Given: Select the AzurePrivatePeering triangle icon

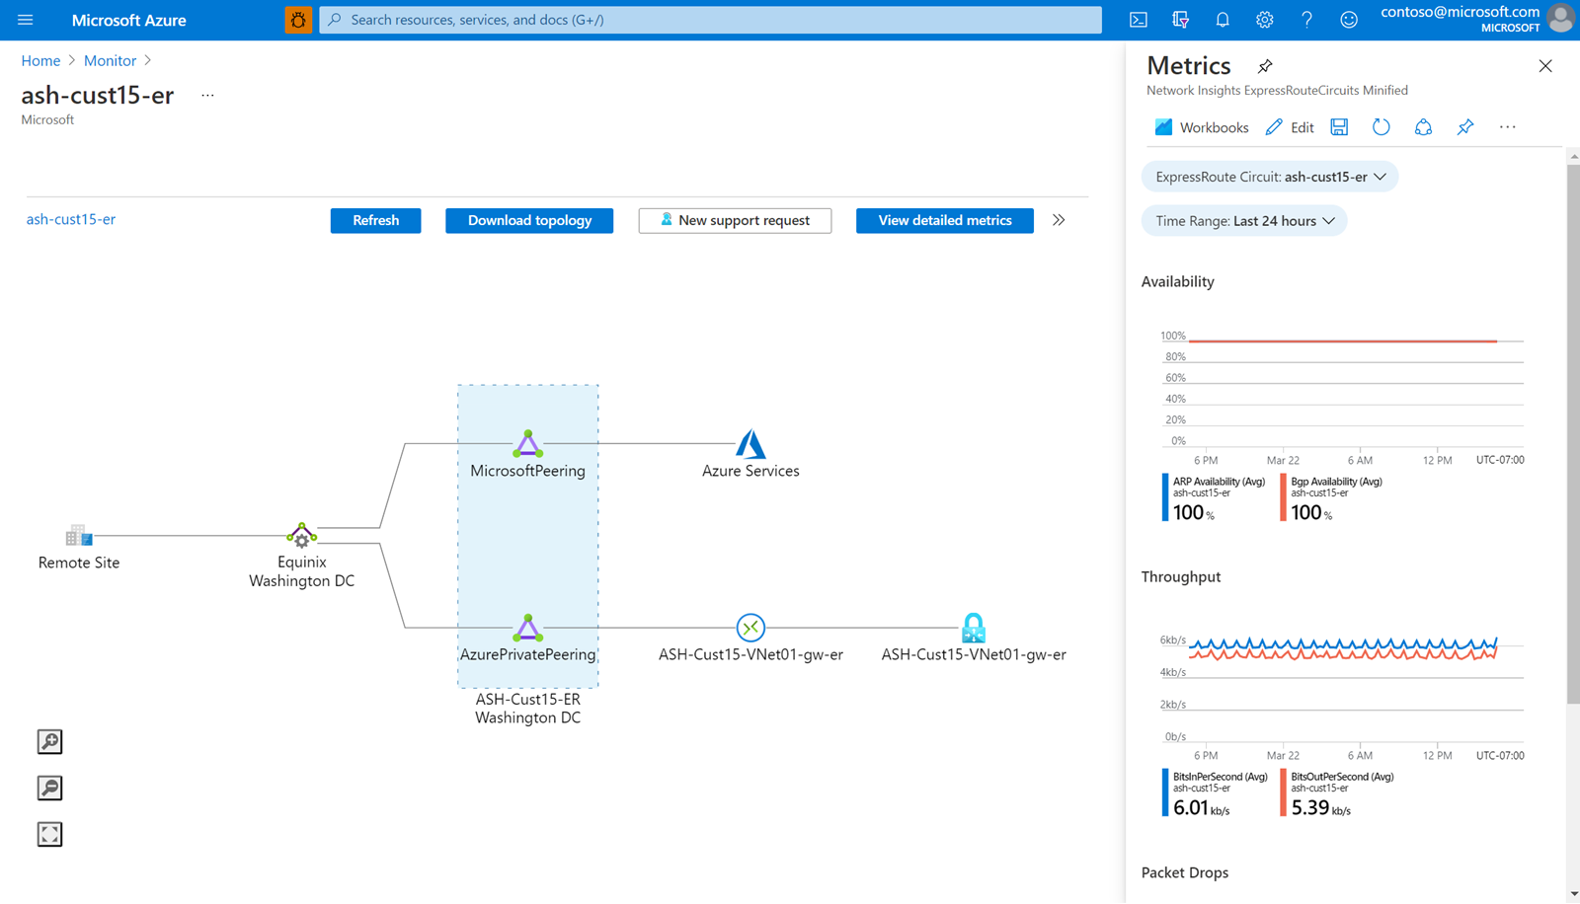Looking at the screenshot, I should (528, 628).
